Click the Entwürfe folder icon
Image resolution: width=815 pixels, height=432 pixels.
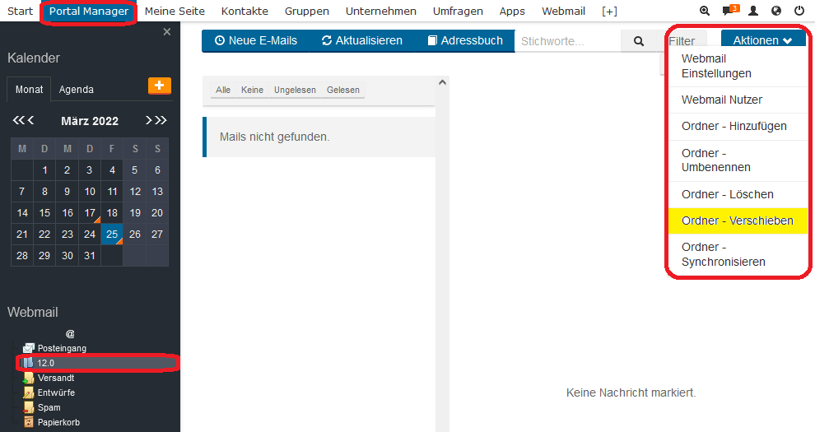coord(29,393)
